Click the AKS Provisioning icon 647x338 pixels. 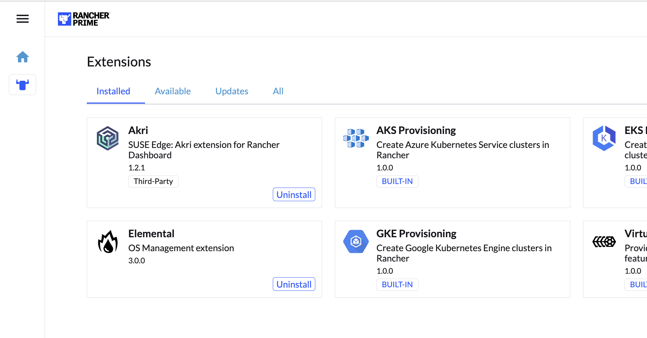pos(356,138)
